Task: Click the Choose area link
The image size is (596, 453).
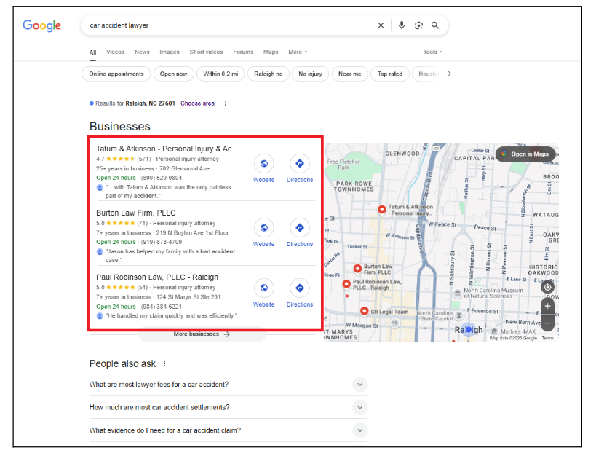Action: (x=197, y=103)
